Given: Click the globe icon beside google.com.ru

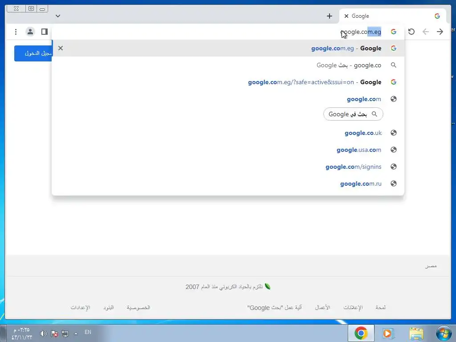Looking at the screenshot, I should coord(394,183).
